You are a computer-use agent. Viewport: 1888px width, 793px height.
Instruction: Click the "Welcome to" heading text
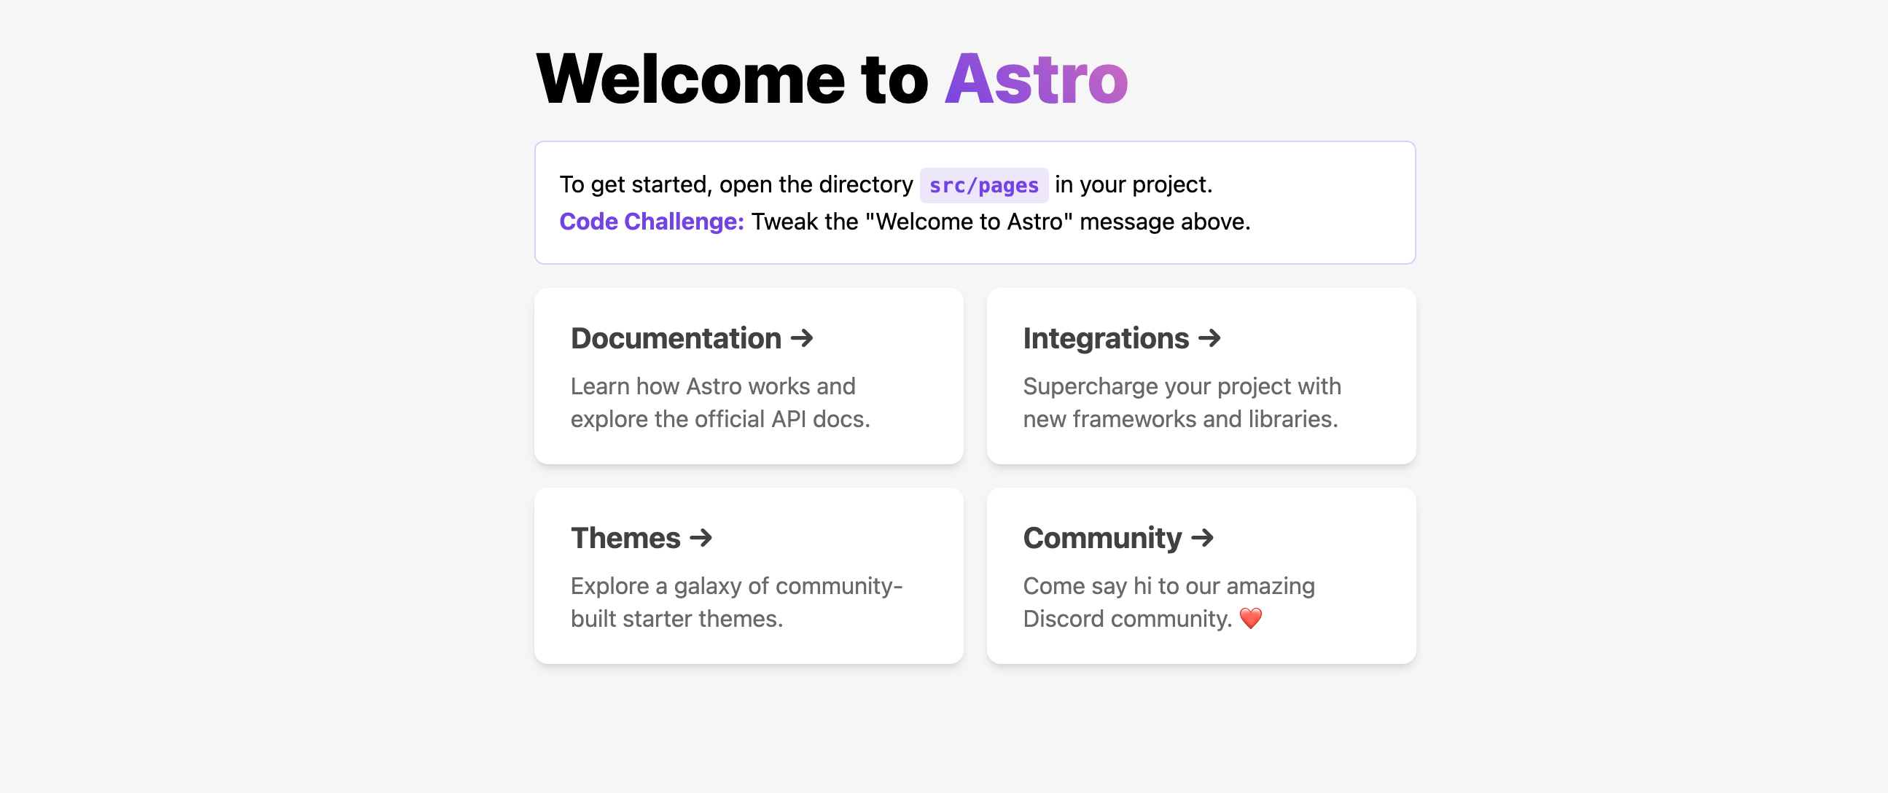click(732, 80)
